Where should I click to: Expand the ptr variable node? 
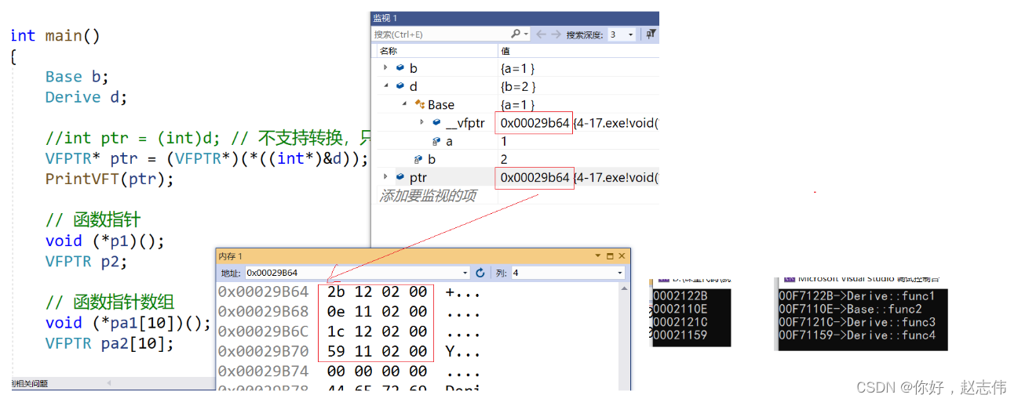(x=385, y=177)
